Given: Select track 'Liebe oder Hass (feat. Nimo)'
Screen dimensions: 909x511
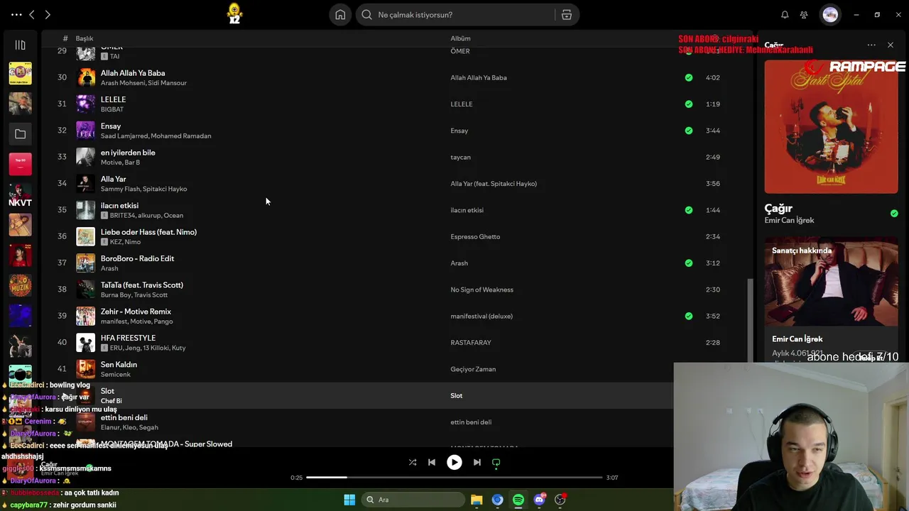Looking at the screenshot, I should point(148,232).
